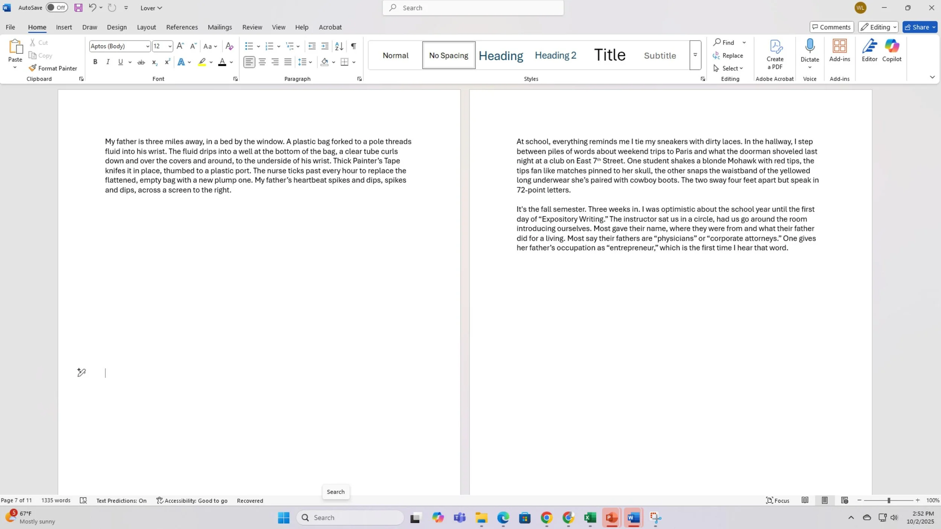
Task: Open line and paragraph spacing options
Action: pos(305,62)
